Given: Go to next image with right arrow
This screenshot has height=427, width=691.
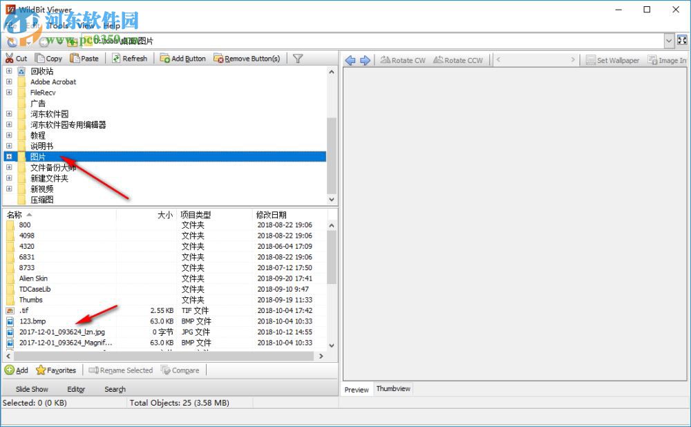Looking at the screenshot, I should click(365, 60).
